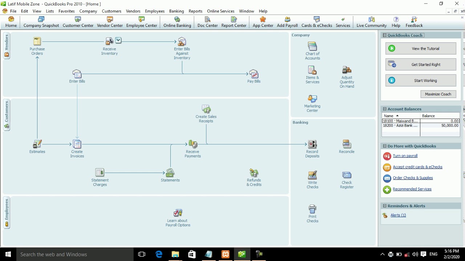Image resolution: width=465 pixels, height=261 pixels.
Task: Click Recommended Services link
Action: (x=412, y=189)
